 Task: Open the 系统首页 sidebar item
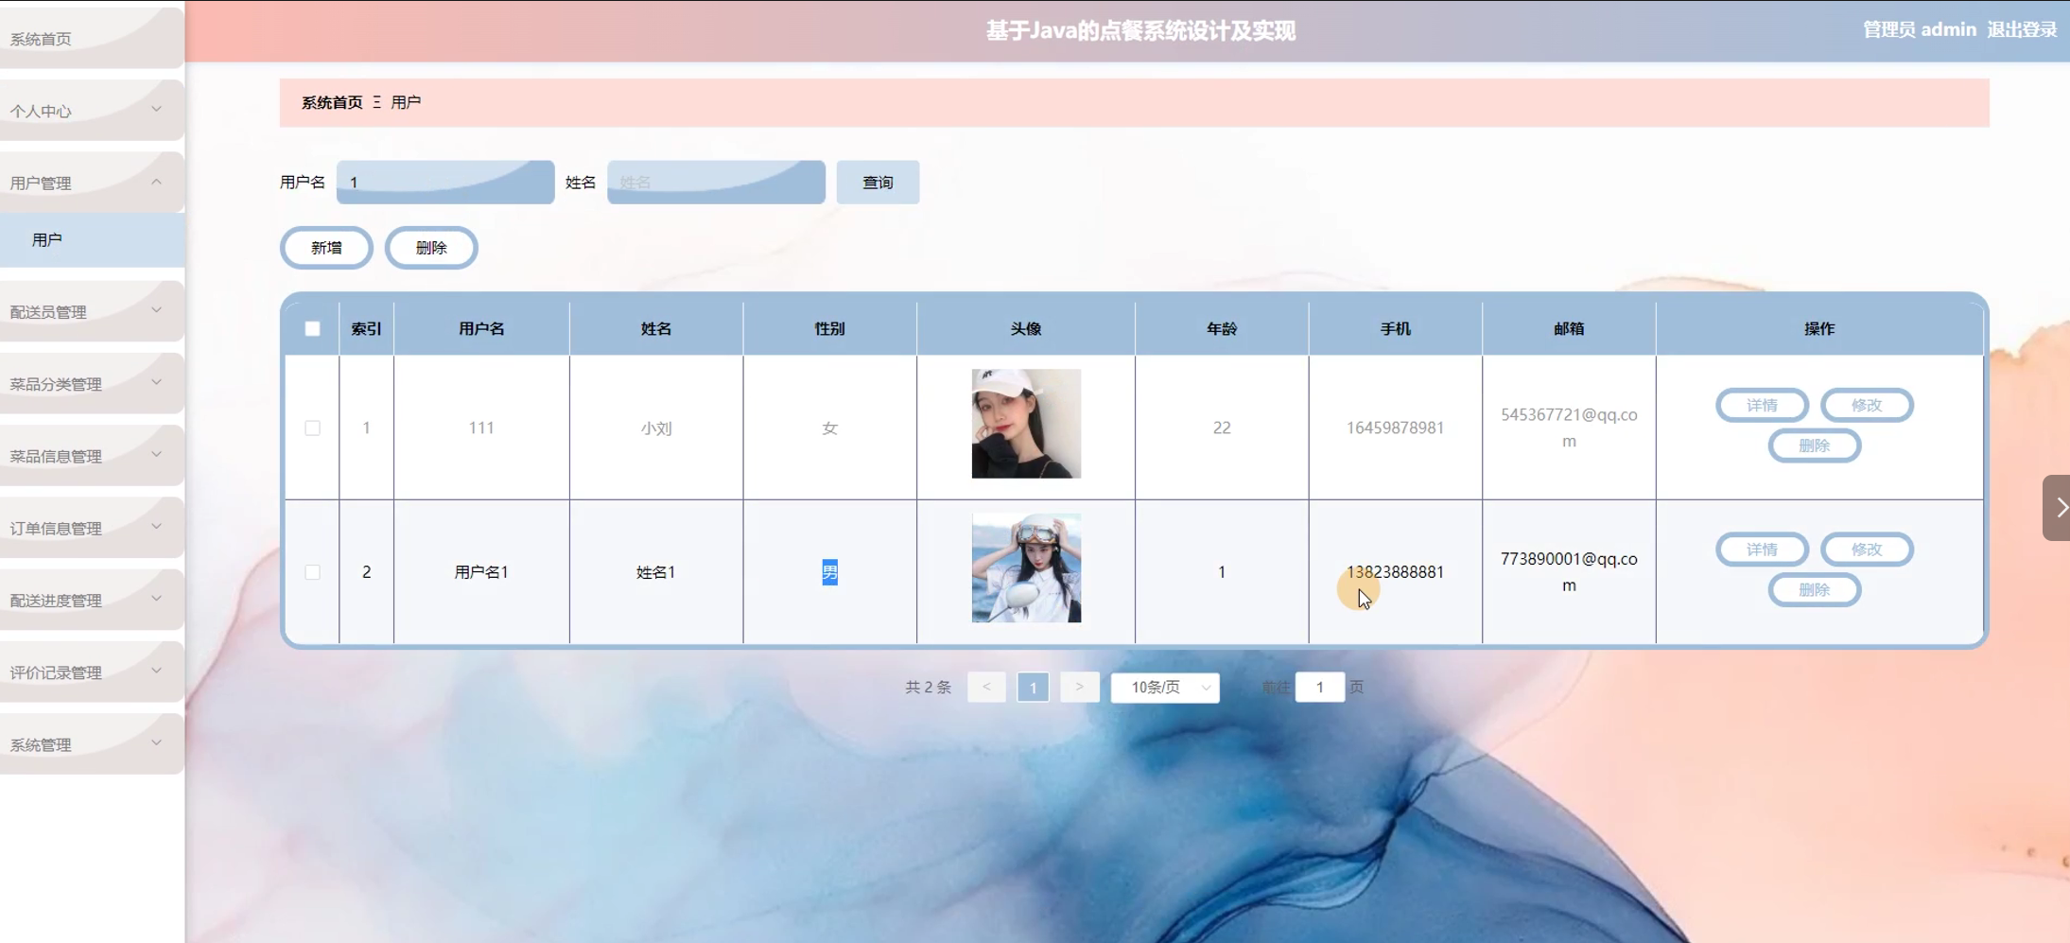[92, 39]
